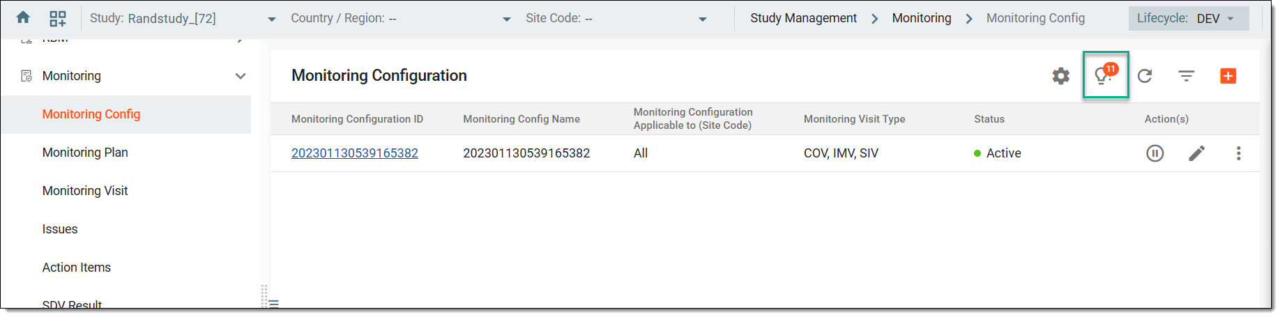Edit the configuration with pencil icon
The image size is (1280, 317).
point(1196,153)
